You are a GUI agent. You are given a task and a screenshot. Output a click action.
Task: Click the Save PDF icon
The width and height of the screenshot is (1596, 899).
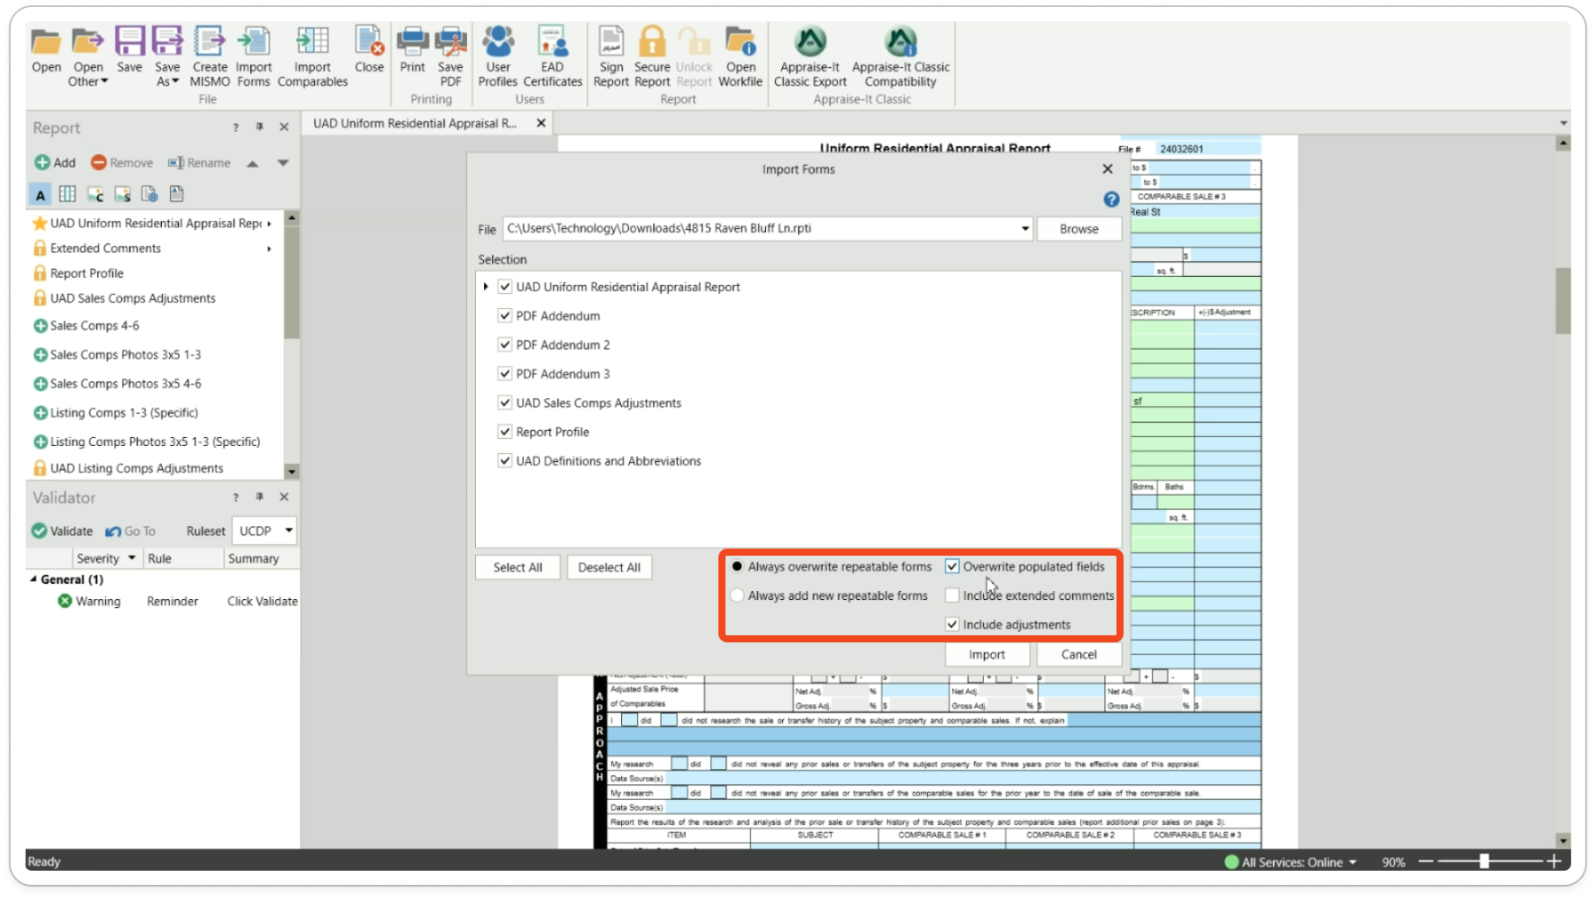point(450,42)
